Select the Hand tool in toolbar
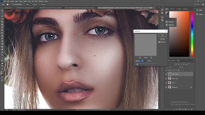The image size is (205, 115). 2,63
